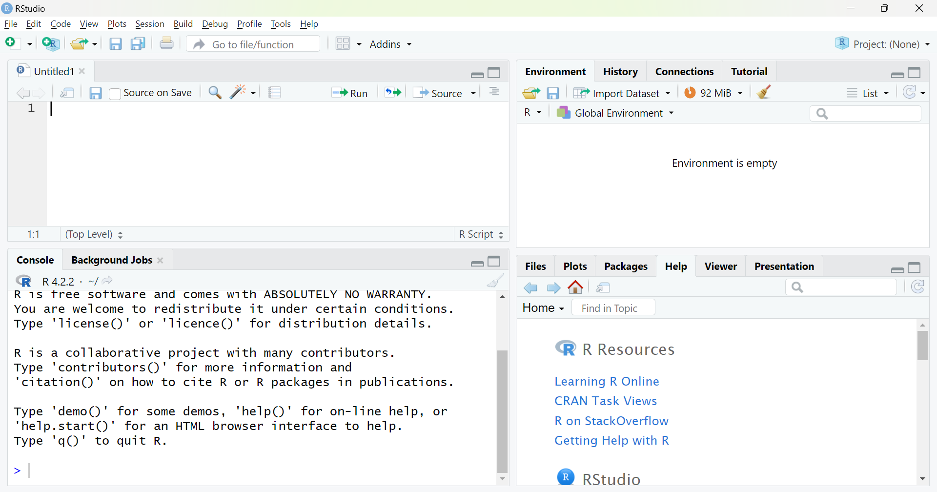Print the current file icon

(x=166, y=43)
